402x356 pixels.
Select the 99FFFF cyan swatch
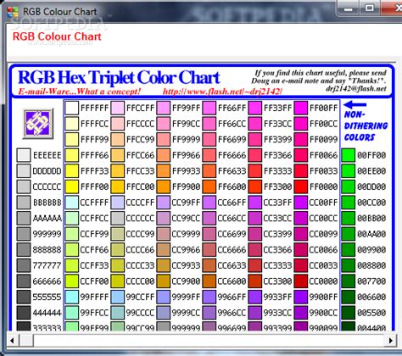tap(72, 297)
